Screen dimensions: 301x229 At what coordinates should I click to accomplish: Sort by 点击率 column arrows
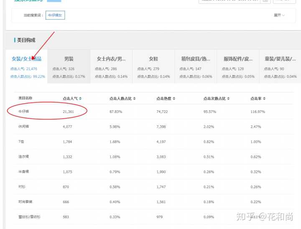(x=264, y=99)
